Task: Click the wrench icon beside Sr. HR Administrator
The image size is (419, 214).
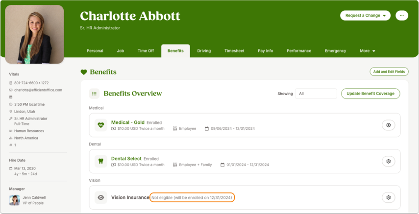Action: coord(11,119)
